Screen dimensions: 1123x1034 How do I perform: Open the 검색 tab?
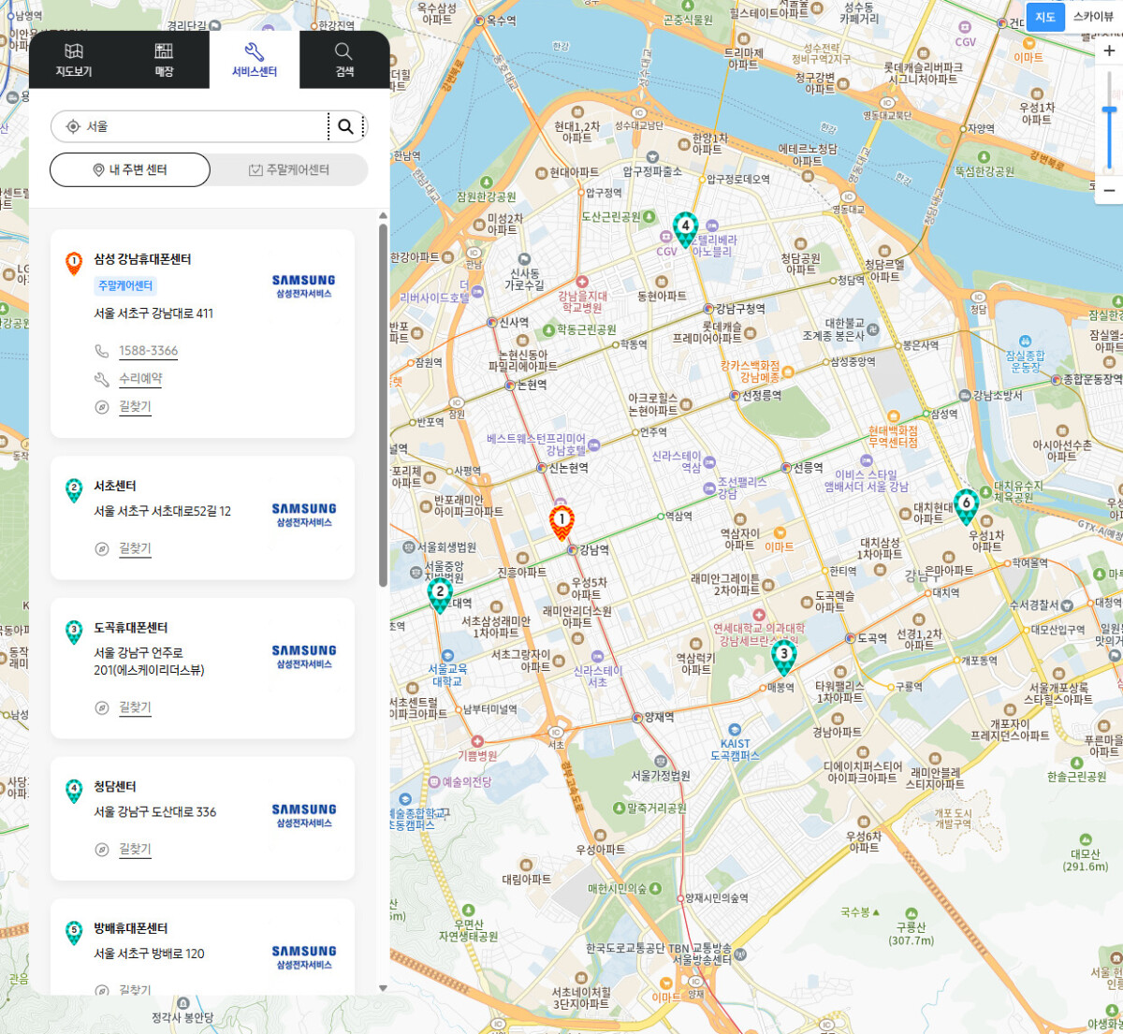344,59
